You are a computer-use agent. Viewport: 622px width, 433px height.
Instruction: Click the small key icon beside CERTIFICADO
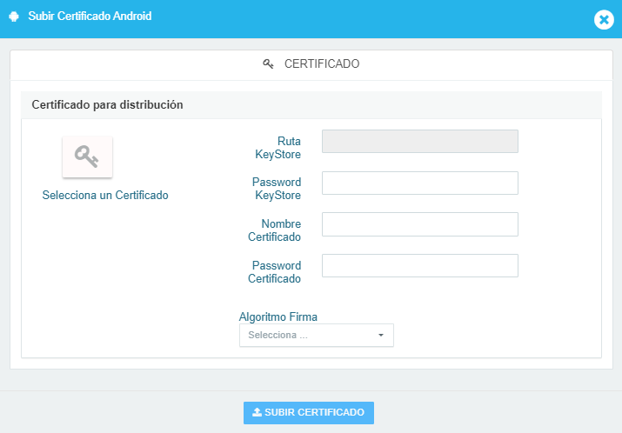point(268,63)
